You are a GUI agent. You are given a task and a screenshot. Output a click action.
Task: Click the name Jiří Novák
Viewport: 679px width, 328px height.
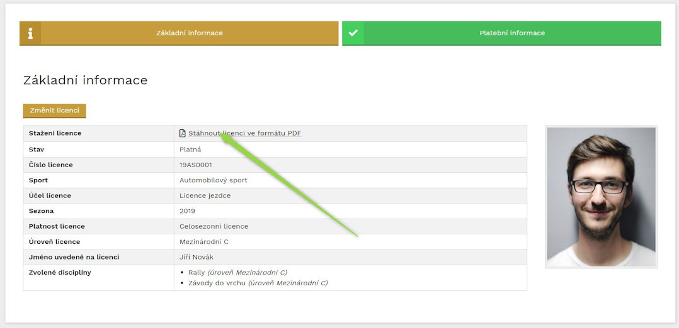(x=197, y=257)
